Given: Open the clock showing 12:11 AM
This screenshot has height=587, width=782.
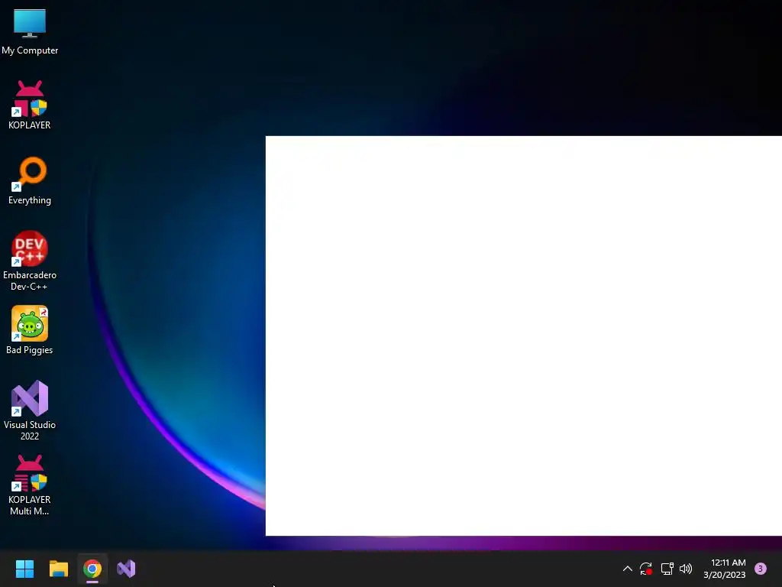Looking at the screenshot, I should point(725,569).
